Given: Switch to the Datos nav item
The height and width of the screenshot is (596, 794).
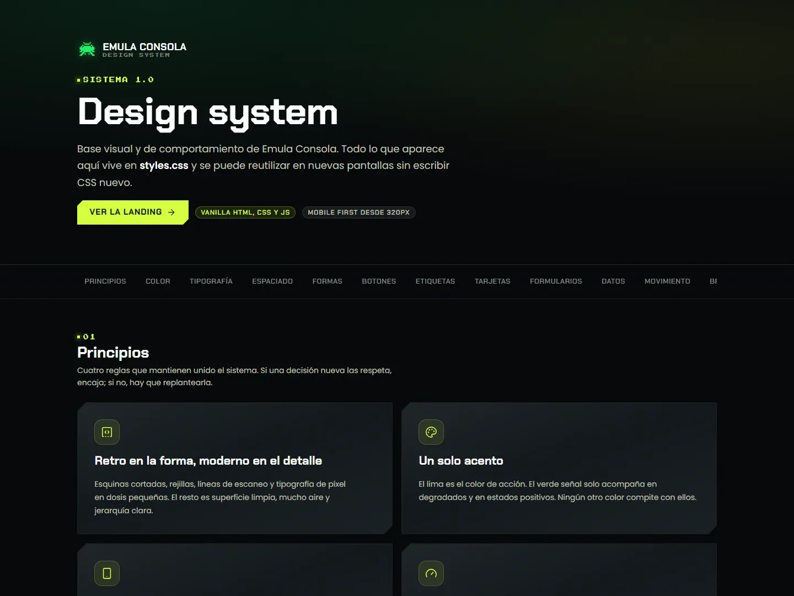Looking at the screenshot, I should coord(613,281).
